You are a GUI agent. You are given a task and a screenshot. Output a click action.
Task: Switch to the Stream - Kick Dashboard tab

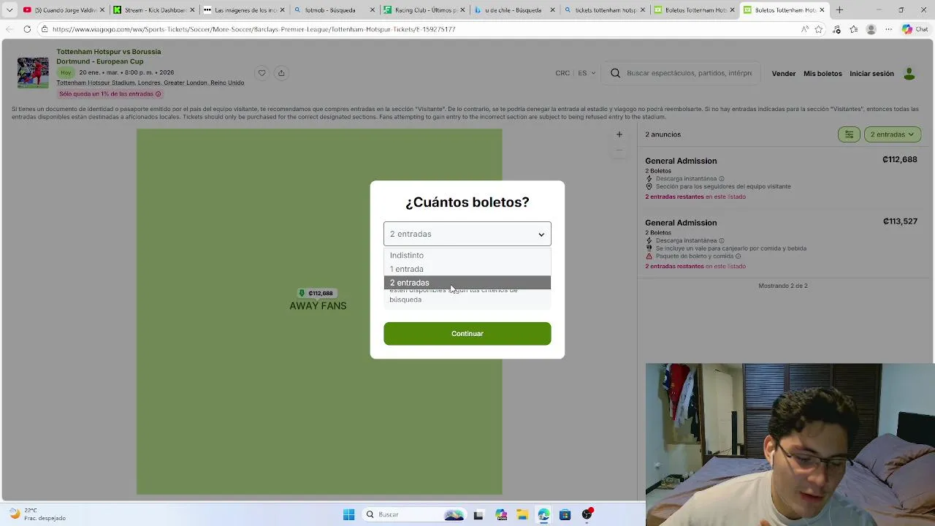tap(154, 10)
